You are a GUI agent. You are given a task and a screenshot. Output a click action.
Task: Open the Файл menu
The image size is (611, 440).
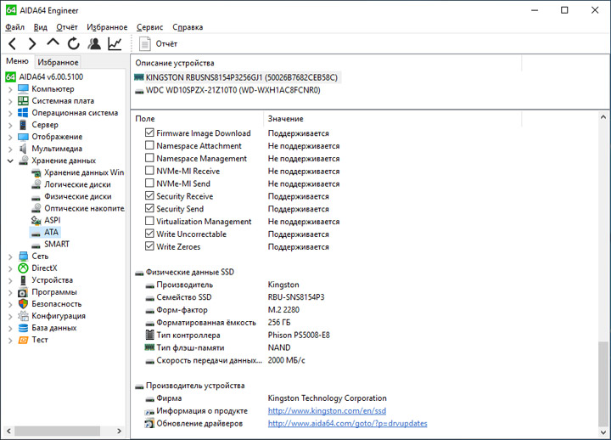15,27
